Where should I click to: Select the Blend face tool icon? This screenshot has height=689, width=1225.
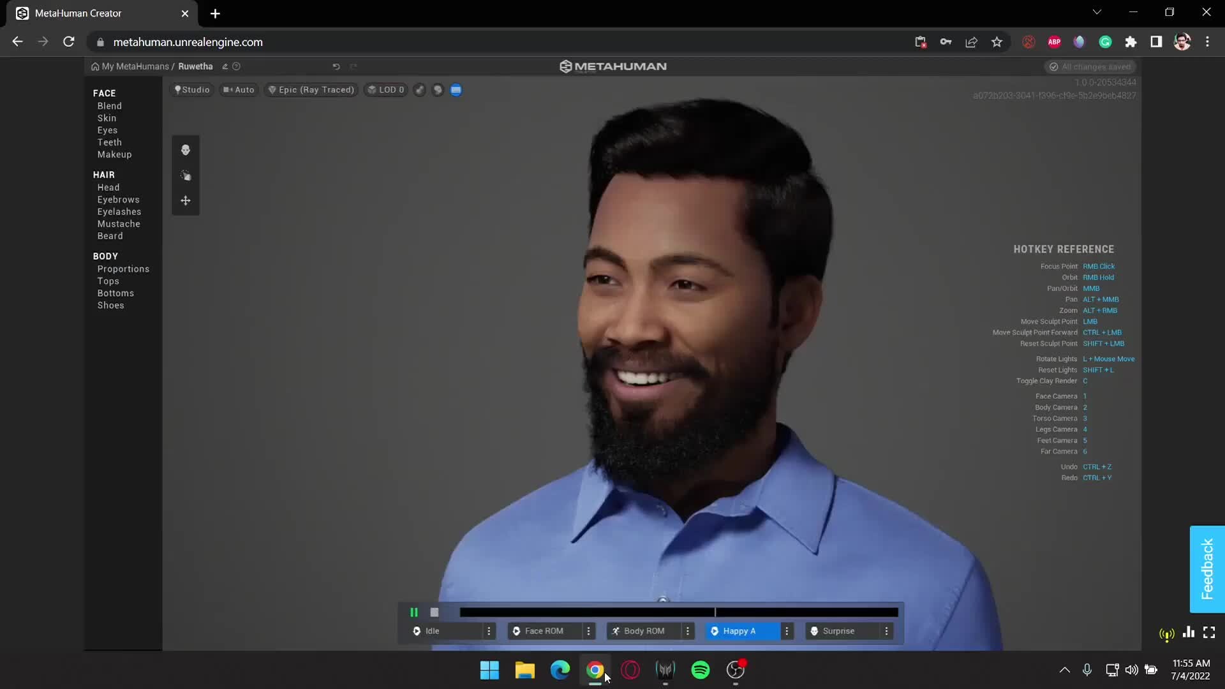click(x=185, y=150)
